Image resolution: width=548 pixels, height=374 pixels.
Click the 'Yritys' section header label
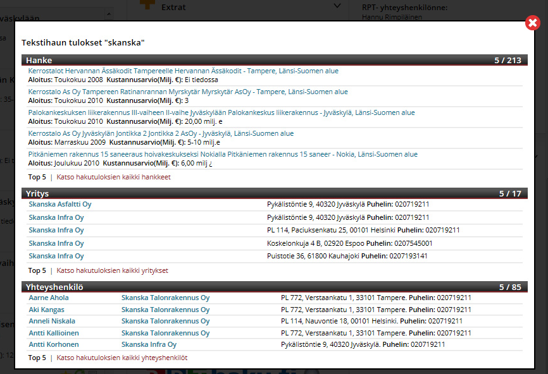tap(37, 193)
